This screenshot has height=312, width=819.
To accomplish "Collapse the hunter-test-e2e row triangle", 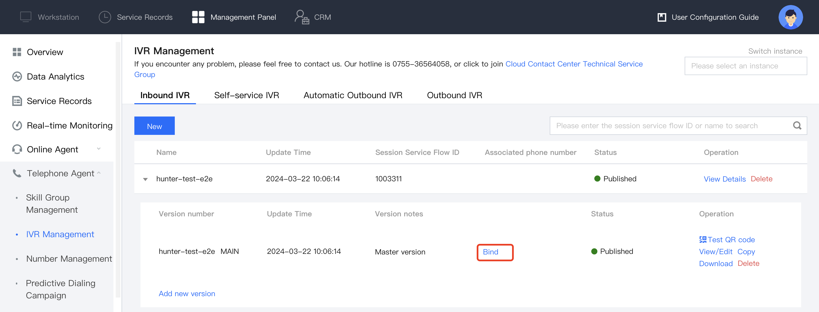I will 145,179.
